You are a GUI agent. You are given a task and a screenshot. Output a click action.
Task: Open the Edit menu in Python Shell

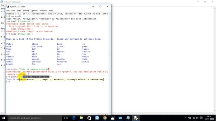(x=13, y=10)
